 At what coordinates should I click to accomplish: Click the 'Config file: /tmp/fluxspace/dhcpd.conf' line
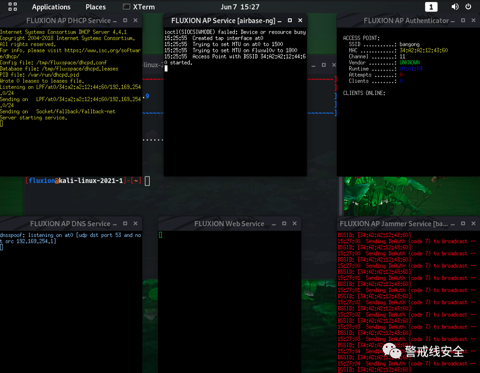pos(53,63)
